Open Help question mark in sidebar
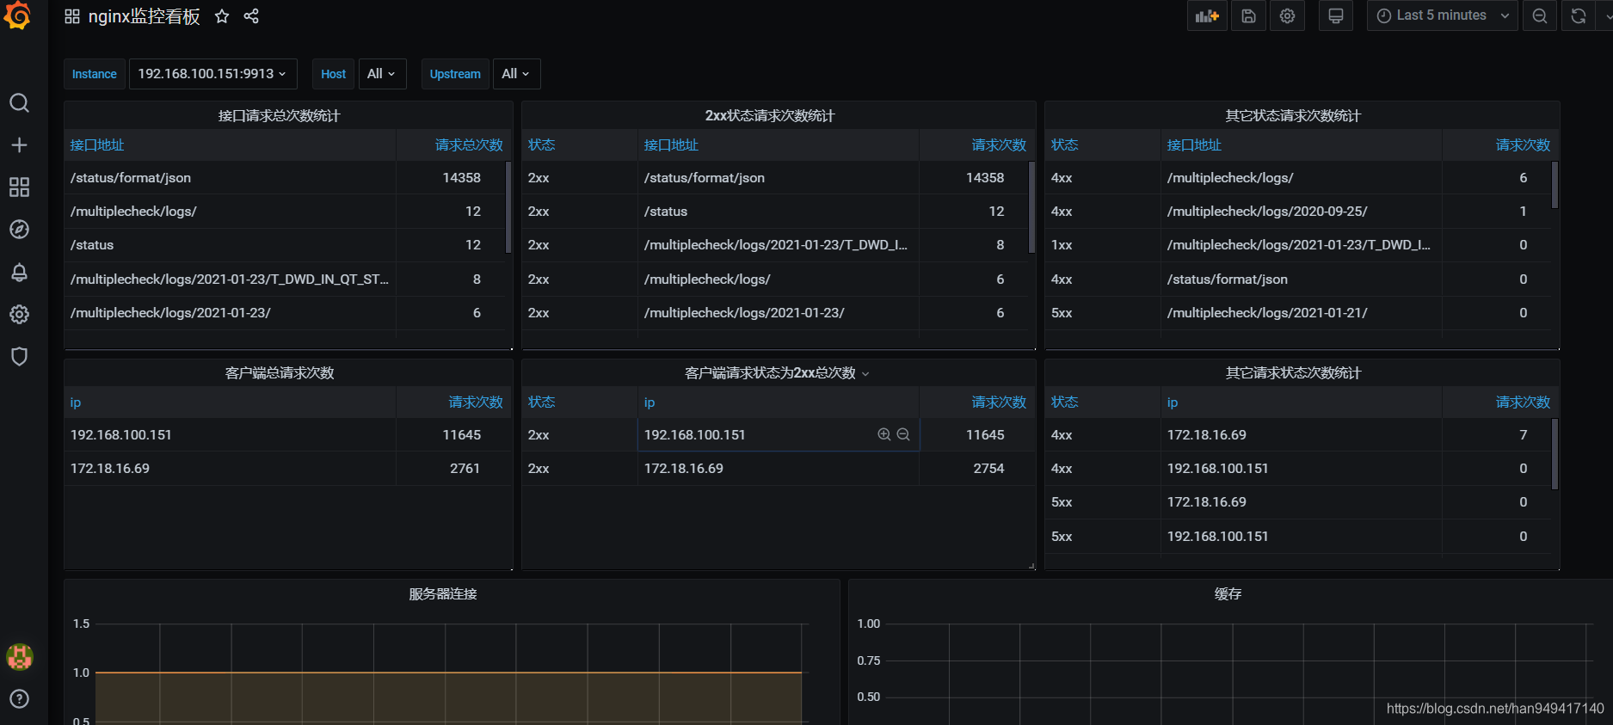Viewport: 1613px width, 725px height. pyautogui.click(x=19, y=698)
